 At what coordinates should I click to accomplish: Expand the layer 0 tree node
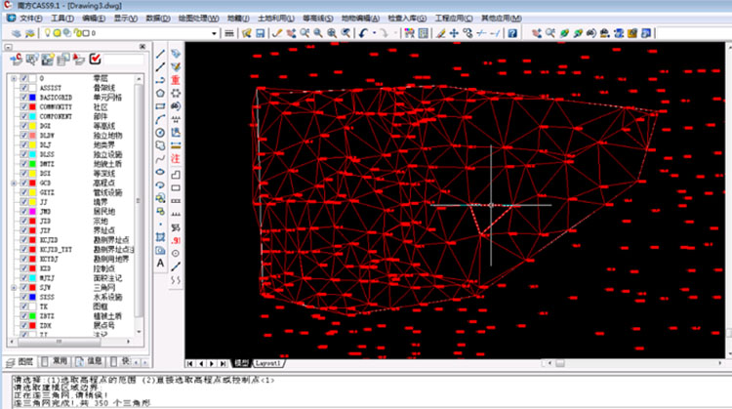click(14, 78)
